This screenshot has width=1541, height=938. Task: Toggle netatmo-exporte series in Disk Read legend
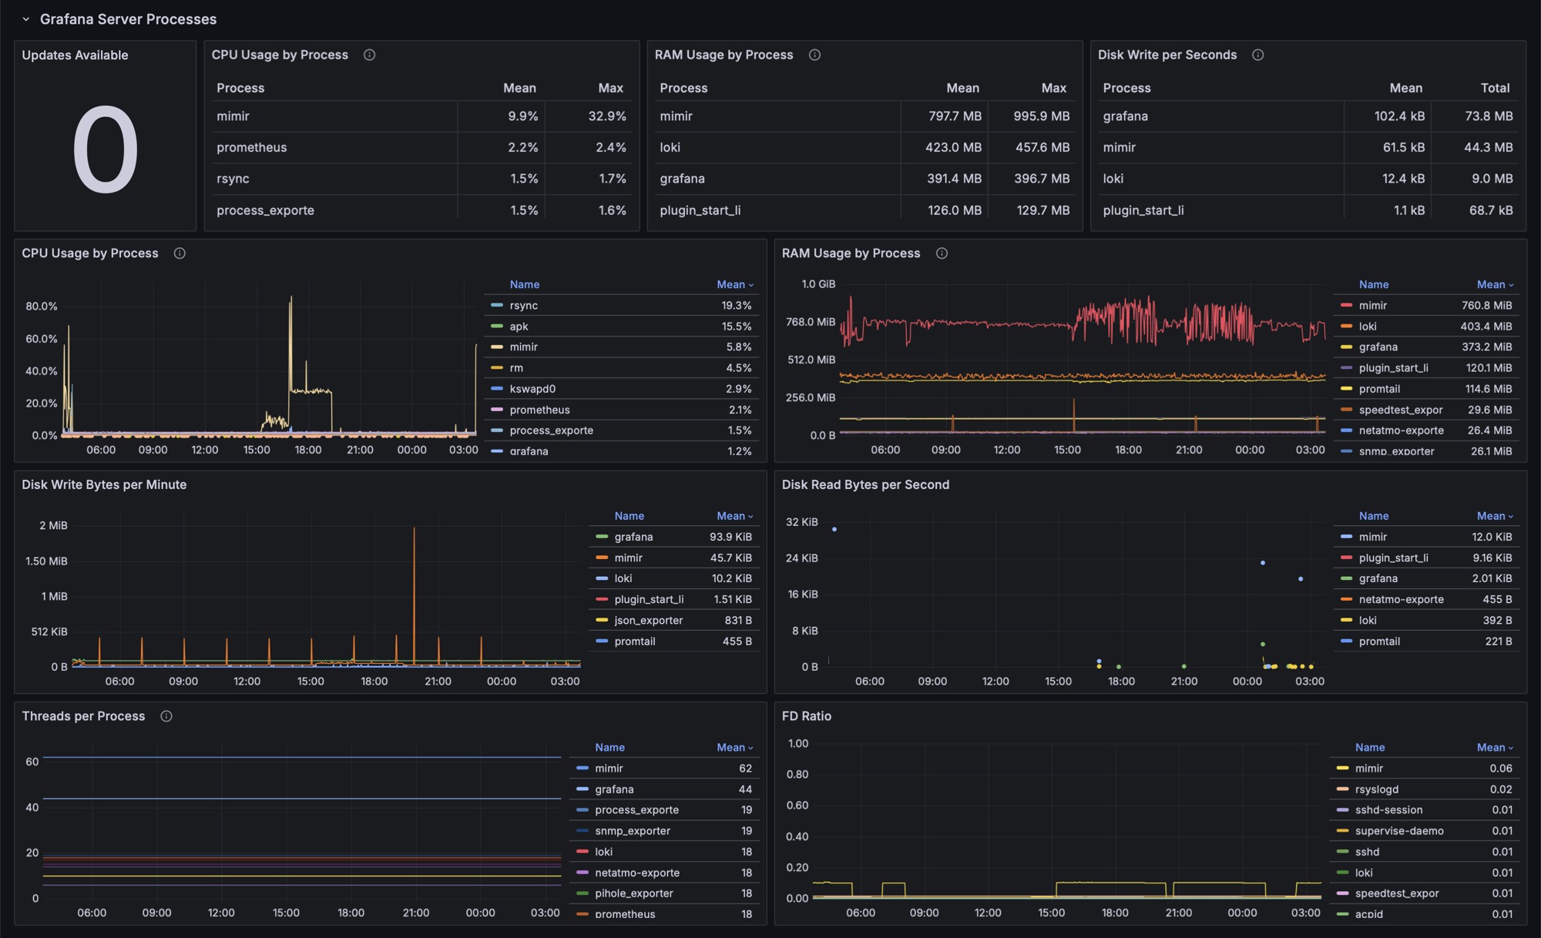(x=1401, y=599)
